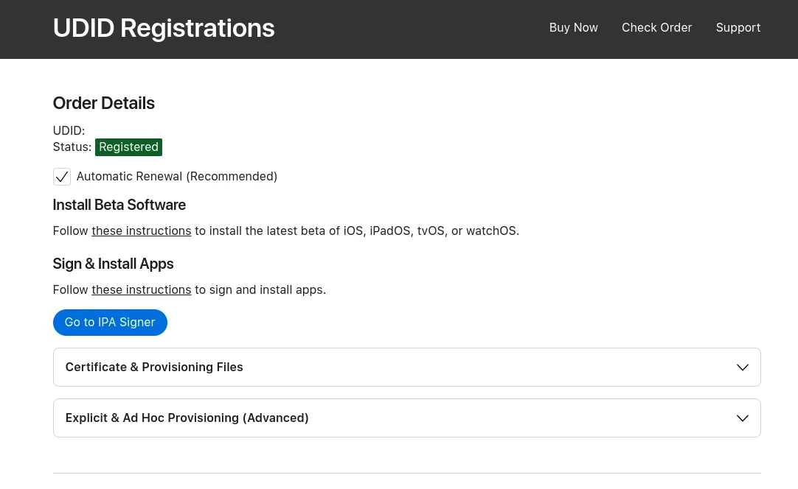Image resolution: width=798 pixels, height=489 pixels.
Task: Toggle the Automatic Renewal checkbox
Action: (x=62, y=177)
